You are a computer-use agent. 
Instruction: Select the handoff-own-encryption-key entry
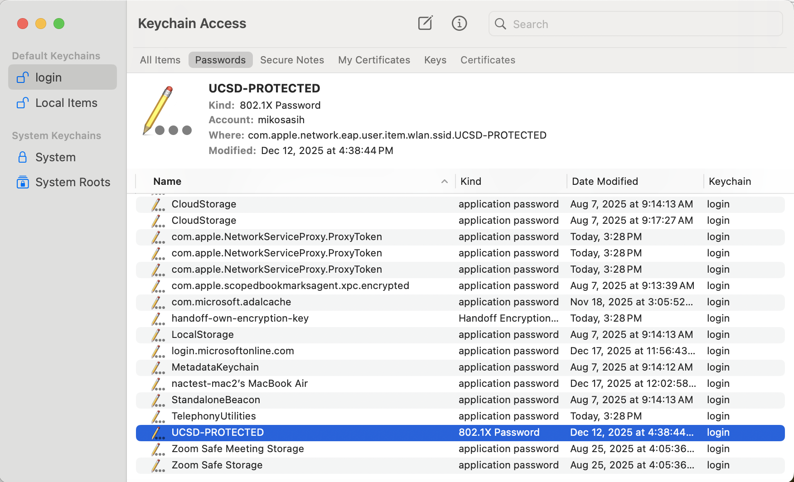coord(240,318)
